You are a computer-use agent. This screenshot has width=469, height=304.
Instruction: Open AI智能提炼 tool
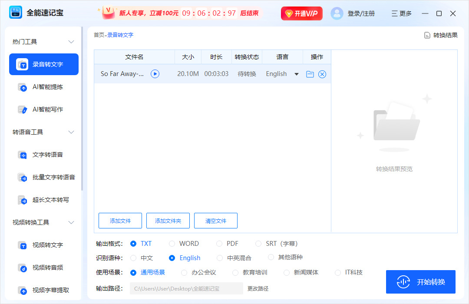[44, 87]
